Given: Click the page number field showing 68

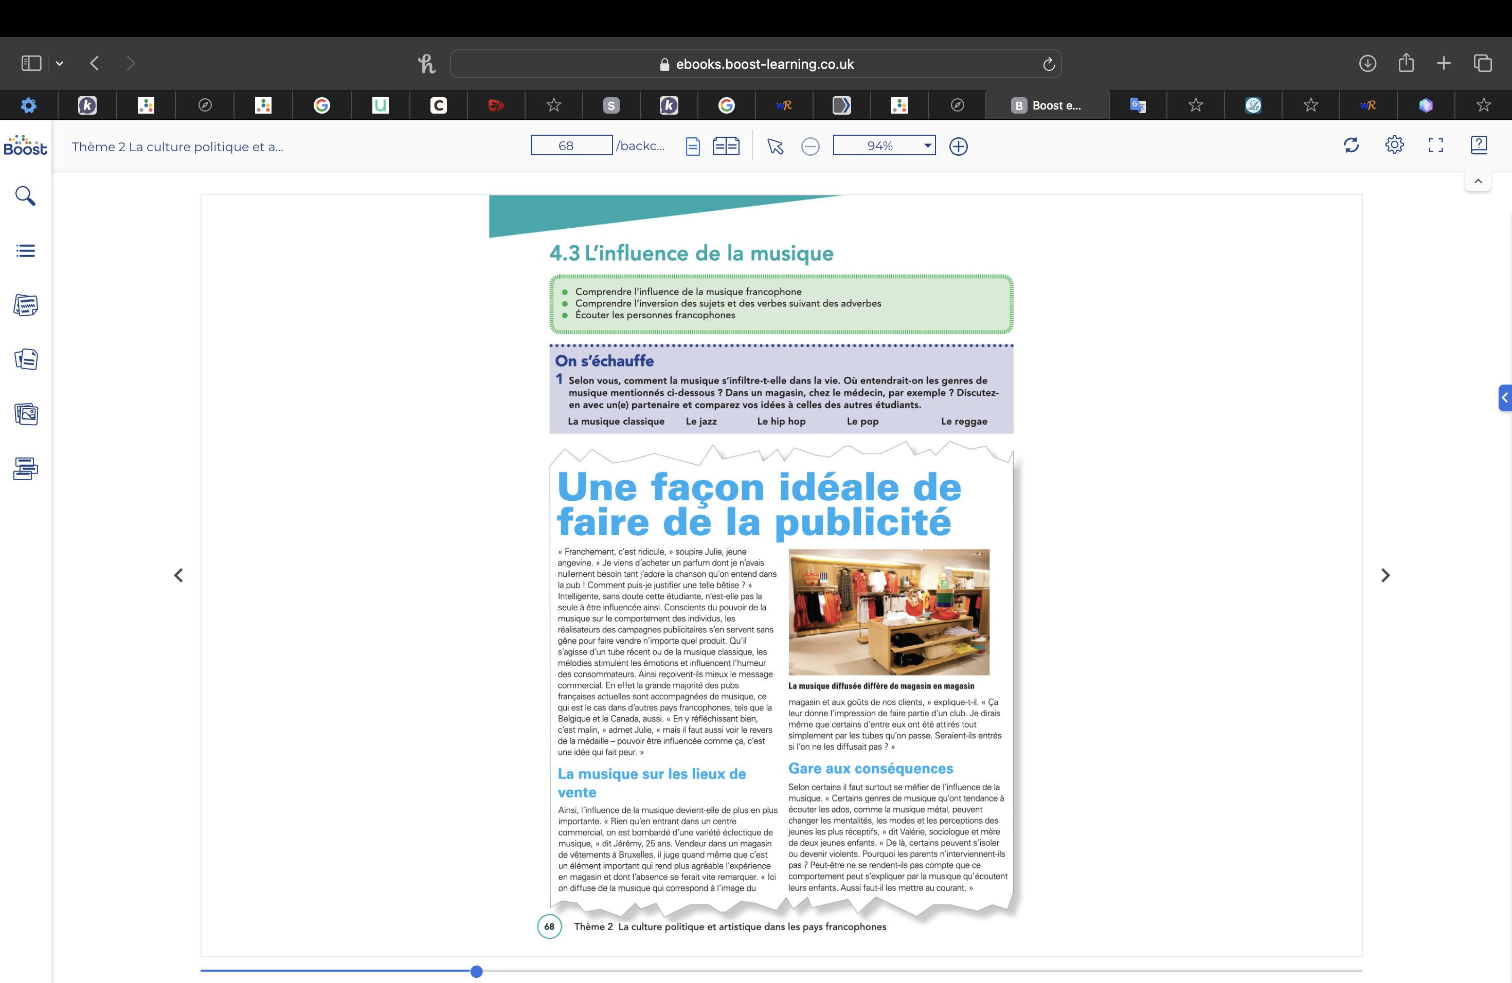Looking at the screenshot, I should point(571,145).
